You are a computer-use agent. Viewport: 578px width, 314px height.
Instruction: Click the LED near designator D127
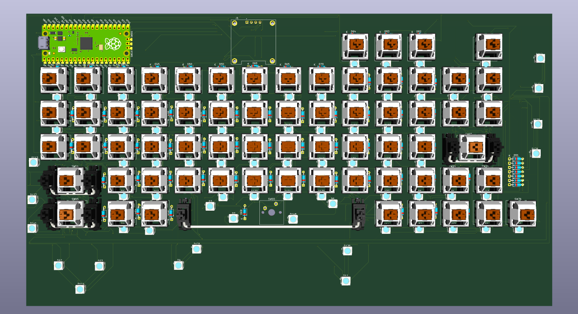pos(32,200)
